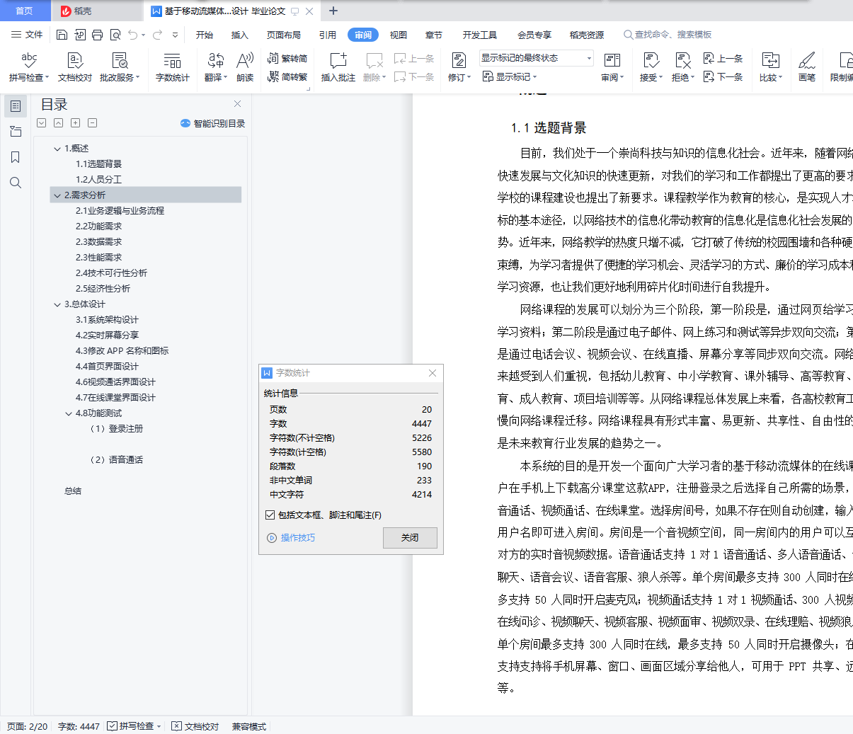Open 字数统计 word count tool

pos(173,67)
